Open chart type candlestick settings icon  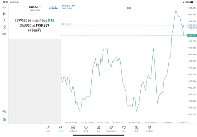(4, 14)
